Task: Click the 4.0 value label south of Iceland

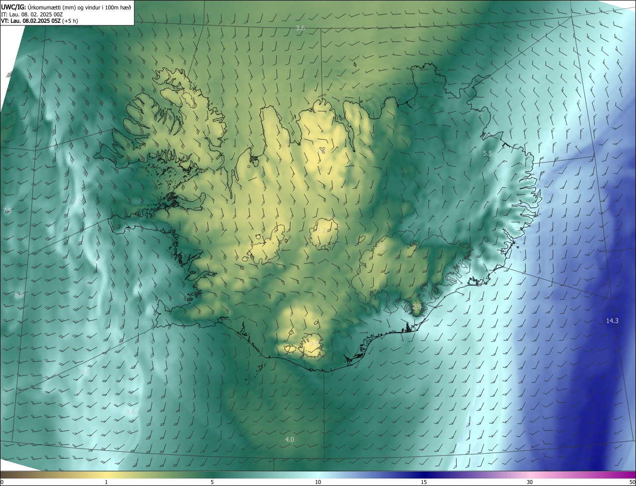Action: (289, 440)
